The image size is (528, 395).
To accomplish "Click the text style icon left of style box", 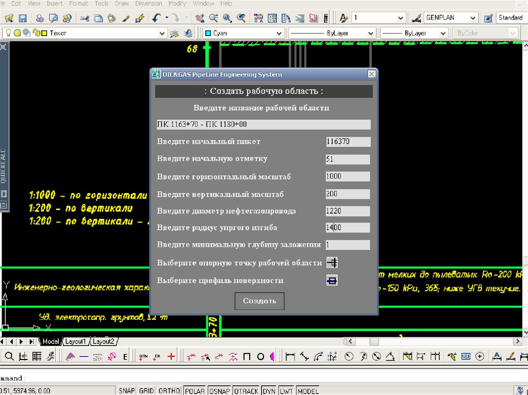I will 343,18.
